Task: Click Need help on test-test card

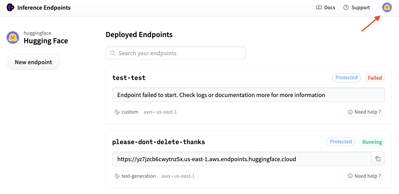Action: click(364, 112)
